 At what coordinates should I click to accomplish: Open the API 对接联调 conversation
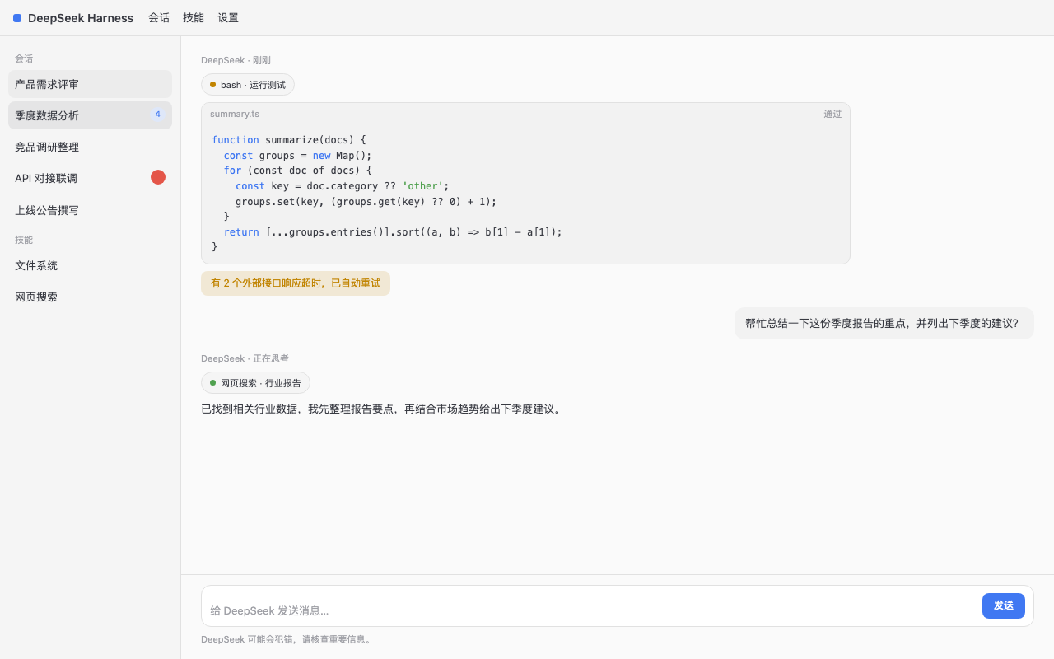pyautogui.click(x=90, y=178)
